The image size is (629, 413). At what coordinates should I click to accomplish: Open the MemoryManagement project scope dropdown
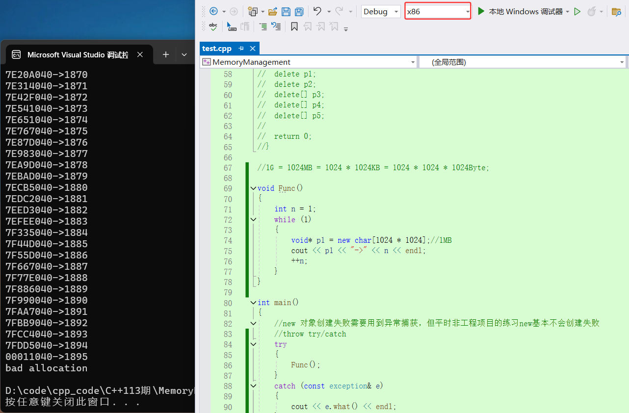pos(309,62)
